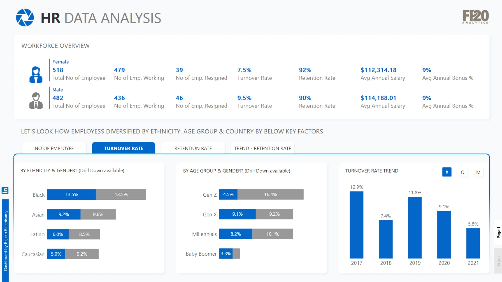Click the BY ETHNICITY & GENDER chart title
Viewport: 502px width, 282px height.
coord(72,171)
